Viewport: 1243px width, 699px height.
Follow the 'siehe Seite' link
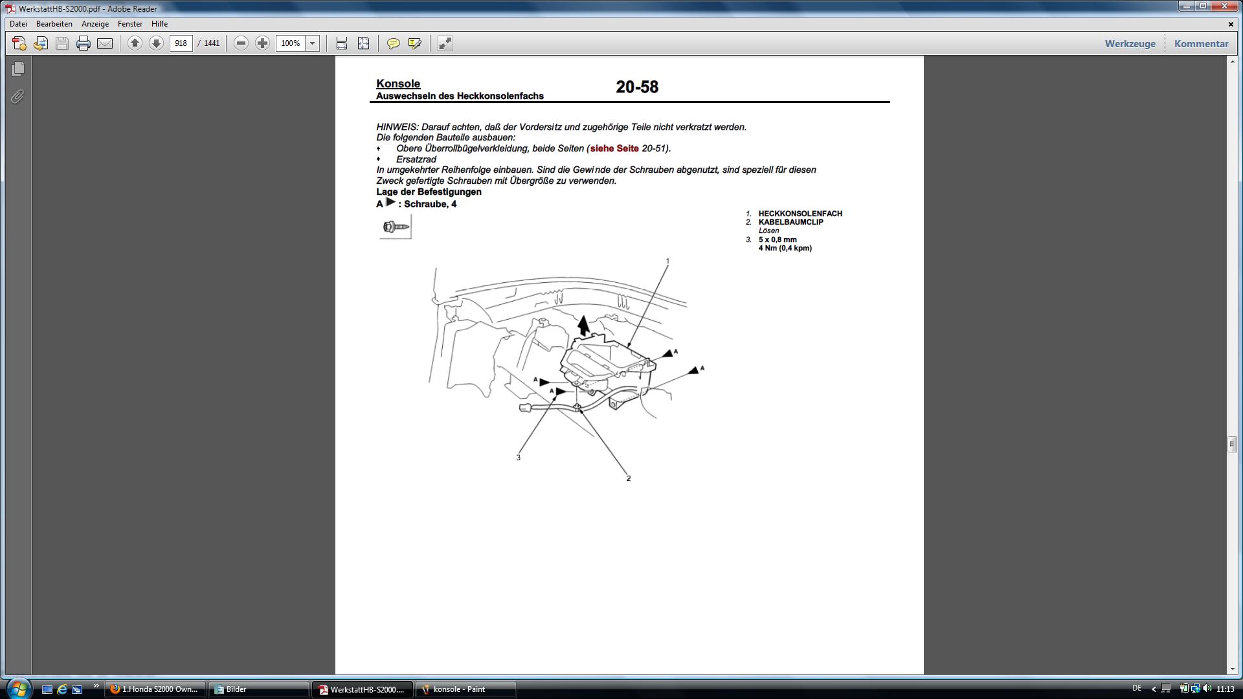pyautogui.click(x=614, y=148)
